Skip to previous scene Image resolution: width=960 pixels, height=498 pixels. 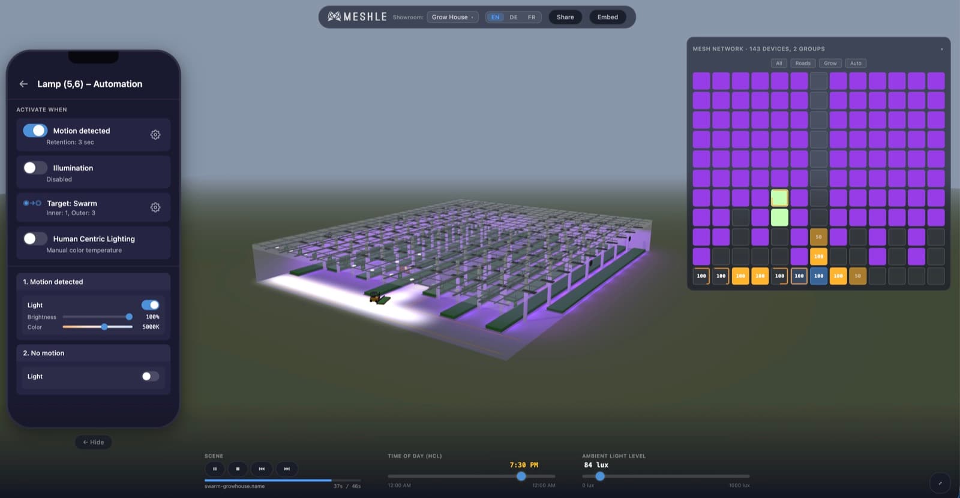point(262,469)
